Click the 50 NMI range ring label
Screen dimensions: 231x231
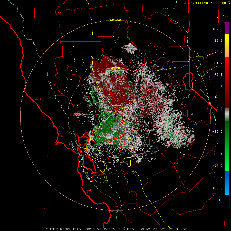[x=115, y=68]
